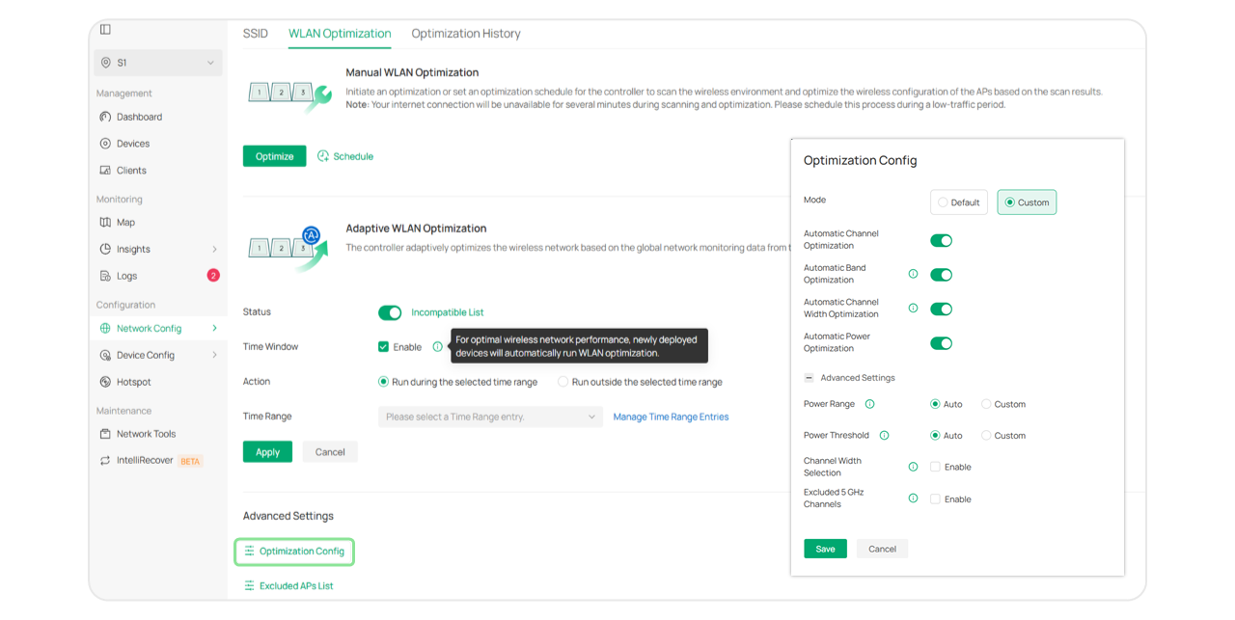Screen dimensions: 1235x620
Task: Open the Incompatible List link
Action: click(x=448, y=312)
